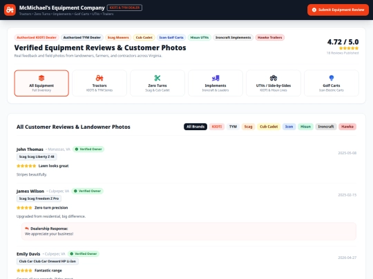Filter reviews by Hisun brand

pyautogui.click(x=306, y=127)
